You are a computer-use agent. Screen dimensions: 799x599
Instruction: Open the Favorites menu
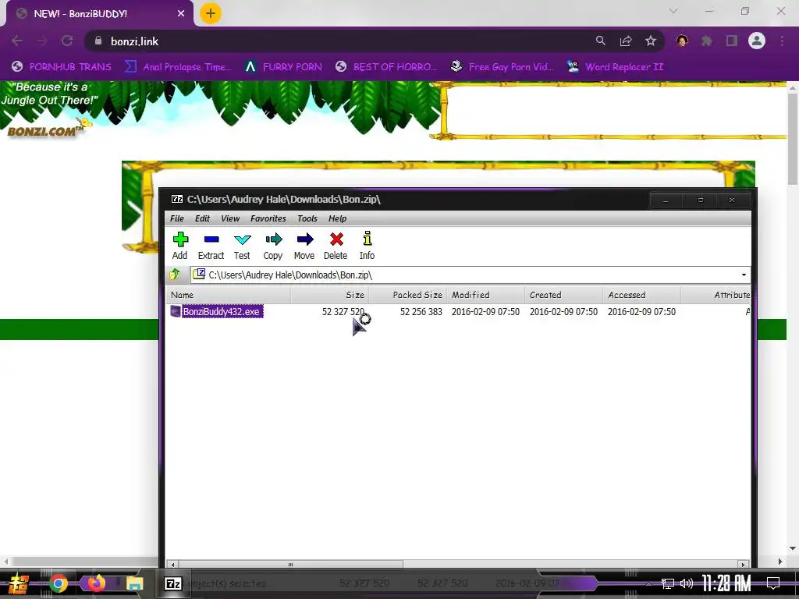268,218
